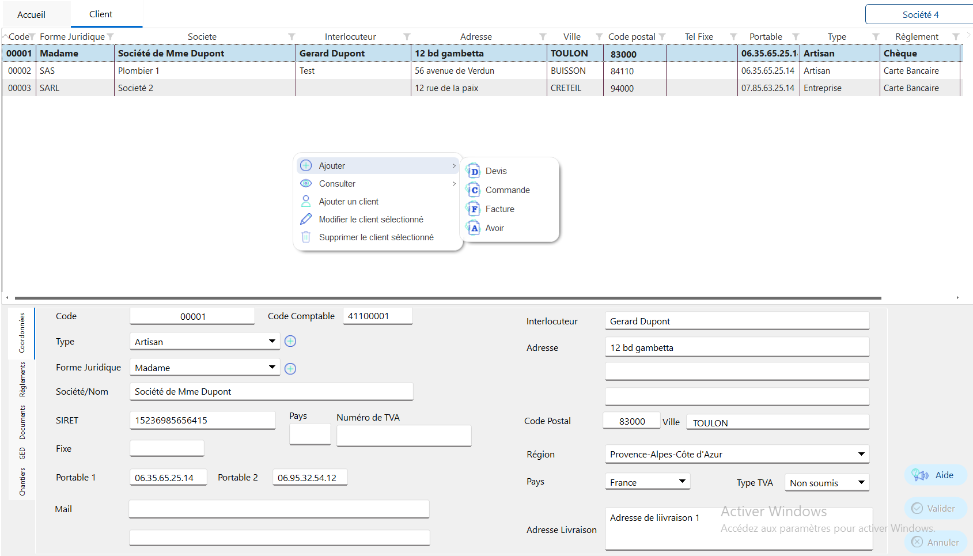The image size is (973, 556).
Task: Click the person icon for Ajouter un client
Action: 306,201
